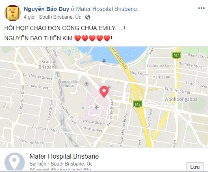Click the South Brisbane, Úc location link
Viewport: 208px width, 172px height.
click(x=60, y=17)
